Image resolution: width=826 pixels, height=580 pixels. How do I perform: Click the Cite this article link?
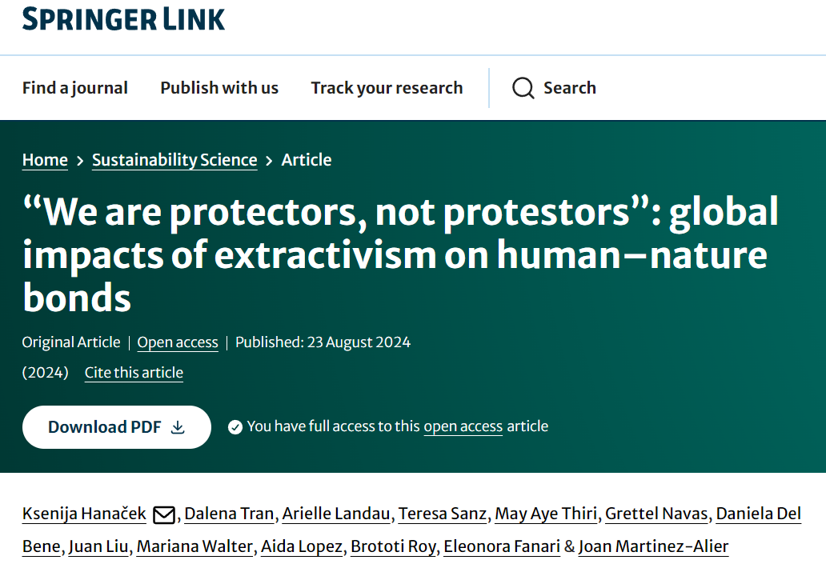click(x=134, y=373)
